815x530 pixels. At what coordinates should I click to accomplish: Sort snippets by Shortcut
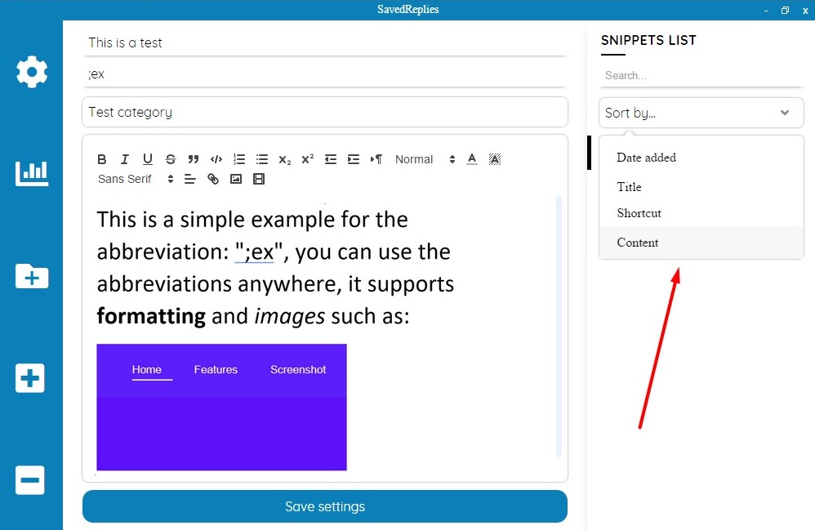701,213
